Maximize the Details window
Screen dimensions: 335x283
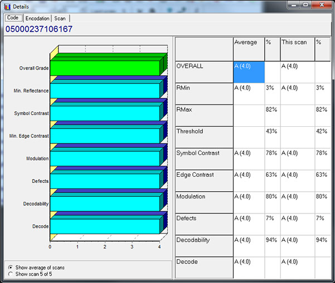305,4
